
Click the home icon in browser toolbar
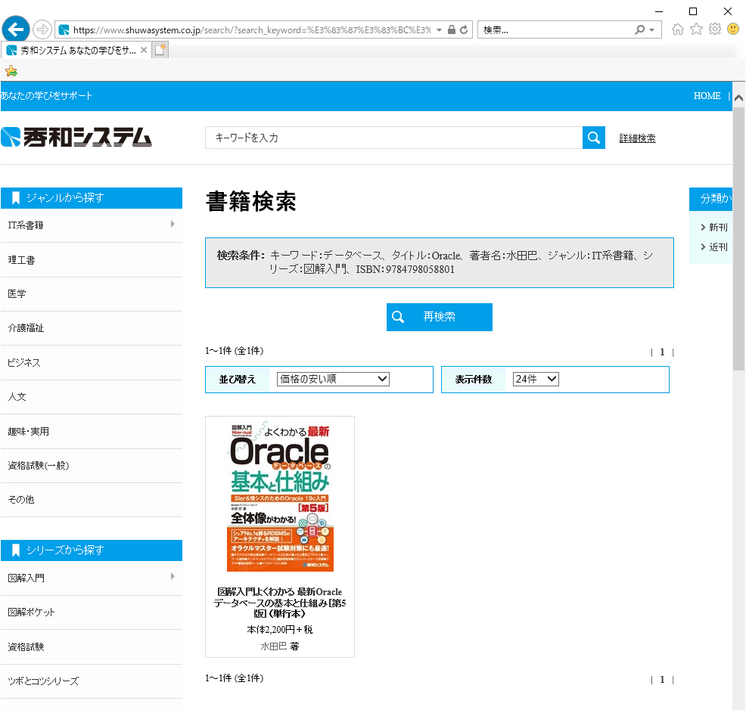coord(677,29)
